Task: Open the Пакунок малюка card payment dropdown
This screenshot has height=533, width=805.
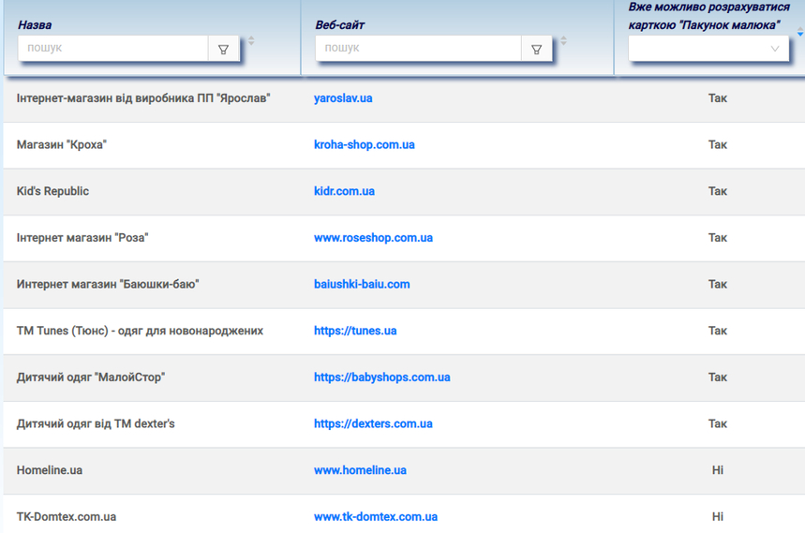Action: (x=708, y=49)
